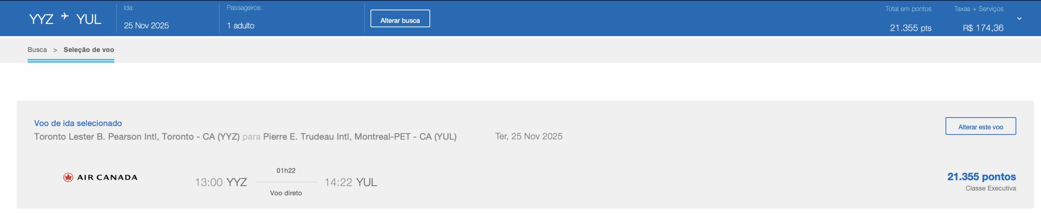
Task: Click the 14:22 YUL arrival time
Action: coord(351,182)
